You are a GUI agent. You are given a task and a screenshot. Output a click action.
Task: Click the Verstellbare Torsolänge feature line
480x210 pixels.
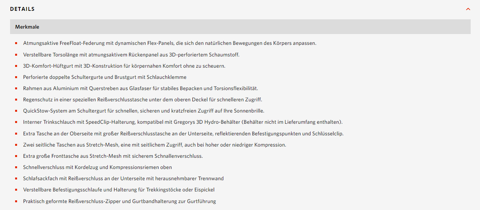coord(131,55)
